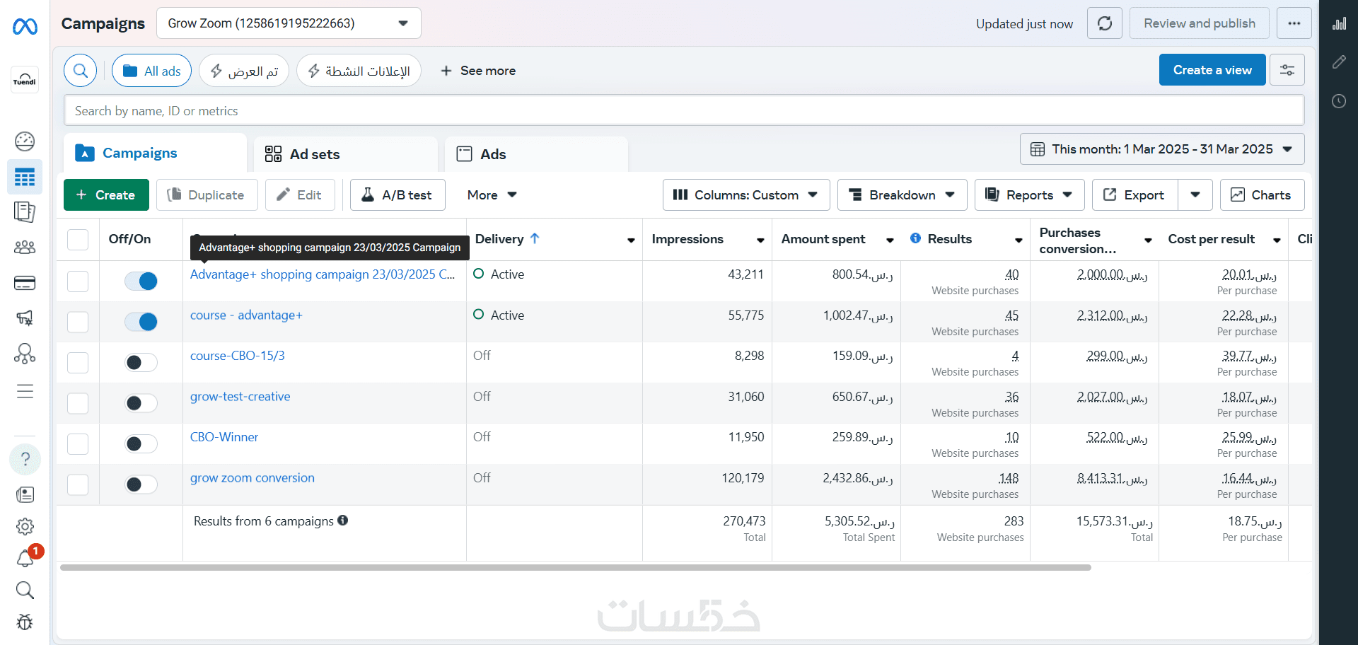Select the Campaigns table icon in sidebar

tap(25, 177)
